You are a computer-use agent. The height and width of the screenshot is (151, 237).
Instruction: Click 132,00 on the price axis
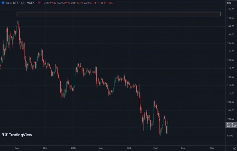[231, 51]
